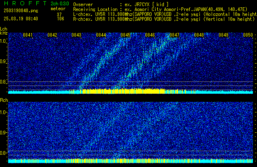Click the '2ch 0.3.0' version label

coord(60,3)
